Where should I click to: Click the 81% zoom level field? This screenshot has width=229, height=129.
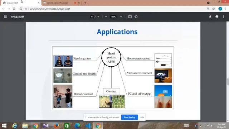tap(113, 17)
